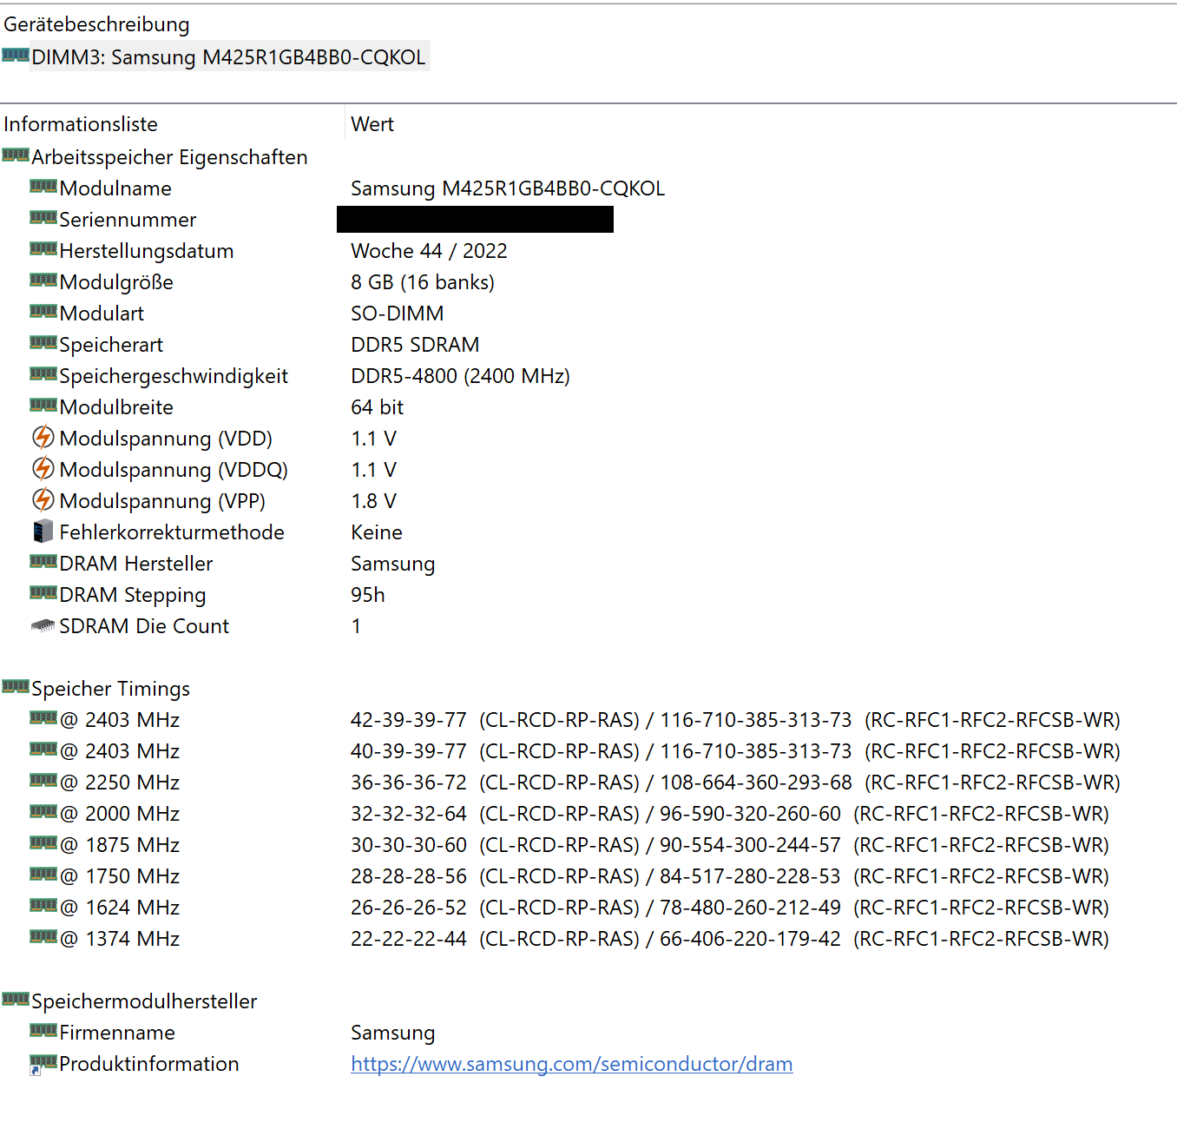Screen dimensions: 1177x1136
Task: Click the memory icon next to DIMM3 header
Action: pos(16,56)
